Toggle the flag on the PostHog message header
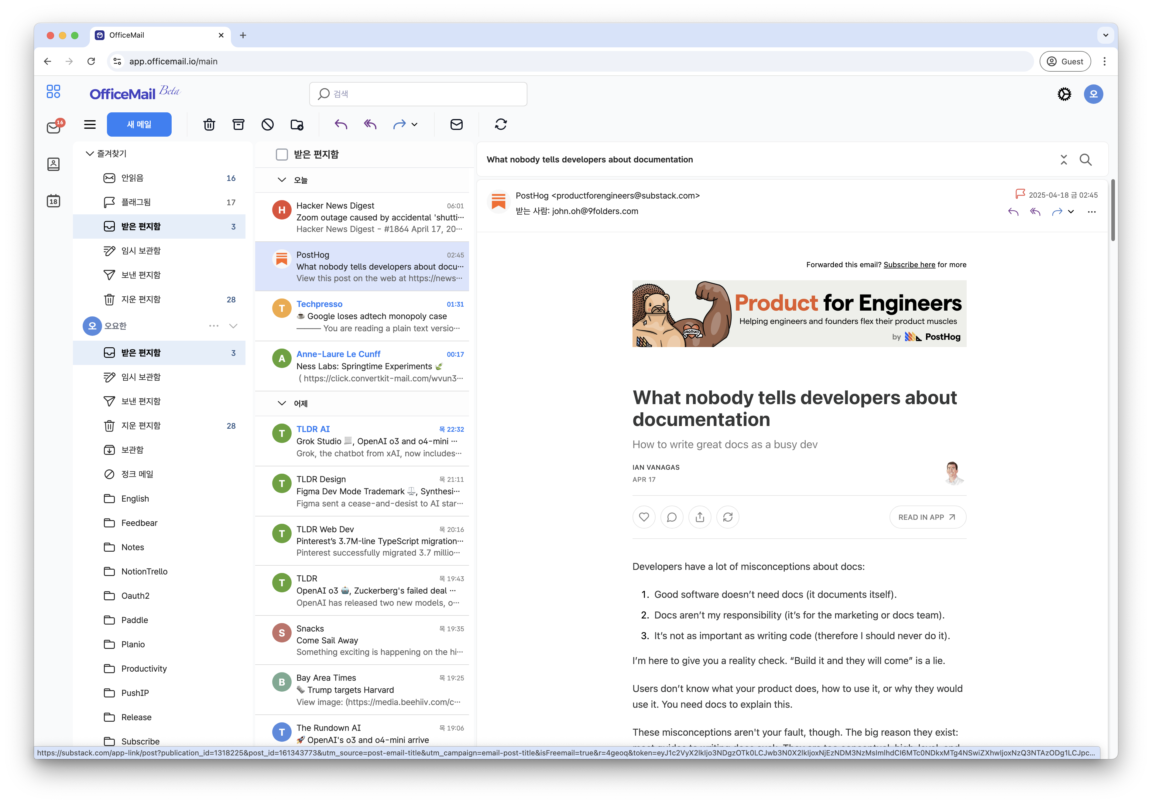Image resolution: width=1152 pixels, height=804 pixels. 1020,194
